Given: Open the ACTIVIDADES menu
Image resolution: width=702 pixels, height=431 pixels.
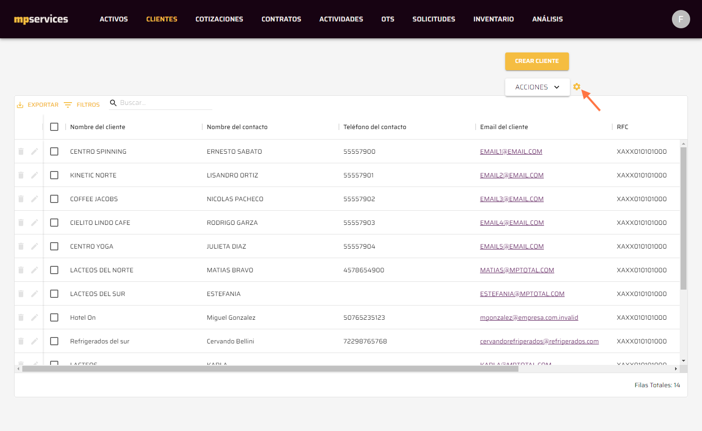Looking at the screenshot, I should [341, 19].
